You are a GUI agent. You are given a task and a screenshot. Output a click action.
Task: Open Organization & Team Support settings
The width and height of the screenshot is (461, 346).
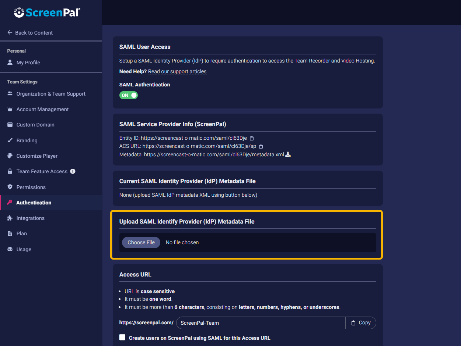[x=51, y=94]
